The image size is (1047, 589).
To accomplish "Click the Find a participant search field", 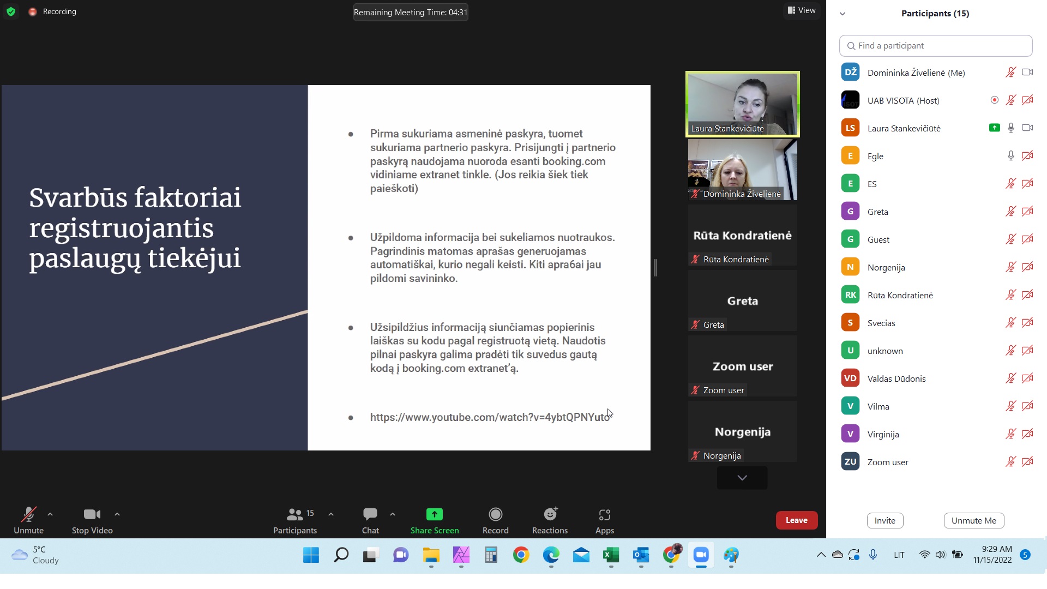I will pyautogui.click(x=936, y=46).
